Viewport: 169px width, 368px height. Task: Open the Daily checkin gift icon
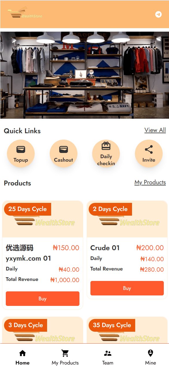106,146
